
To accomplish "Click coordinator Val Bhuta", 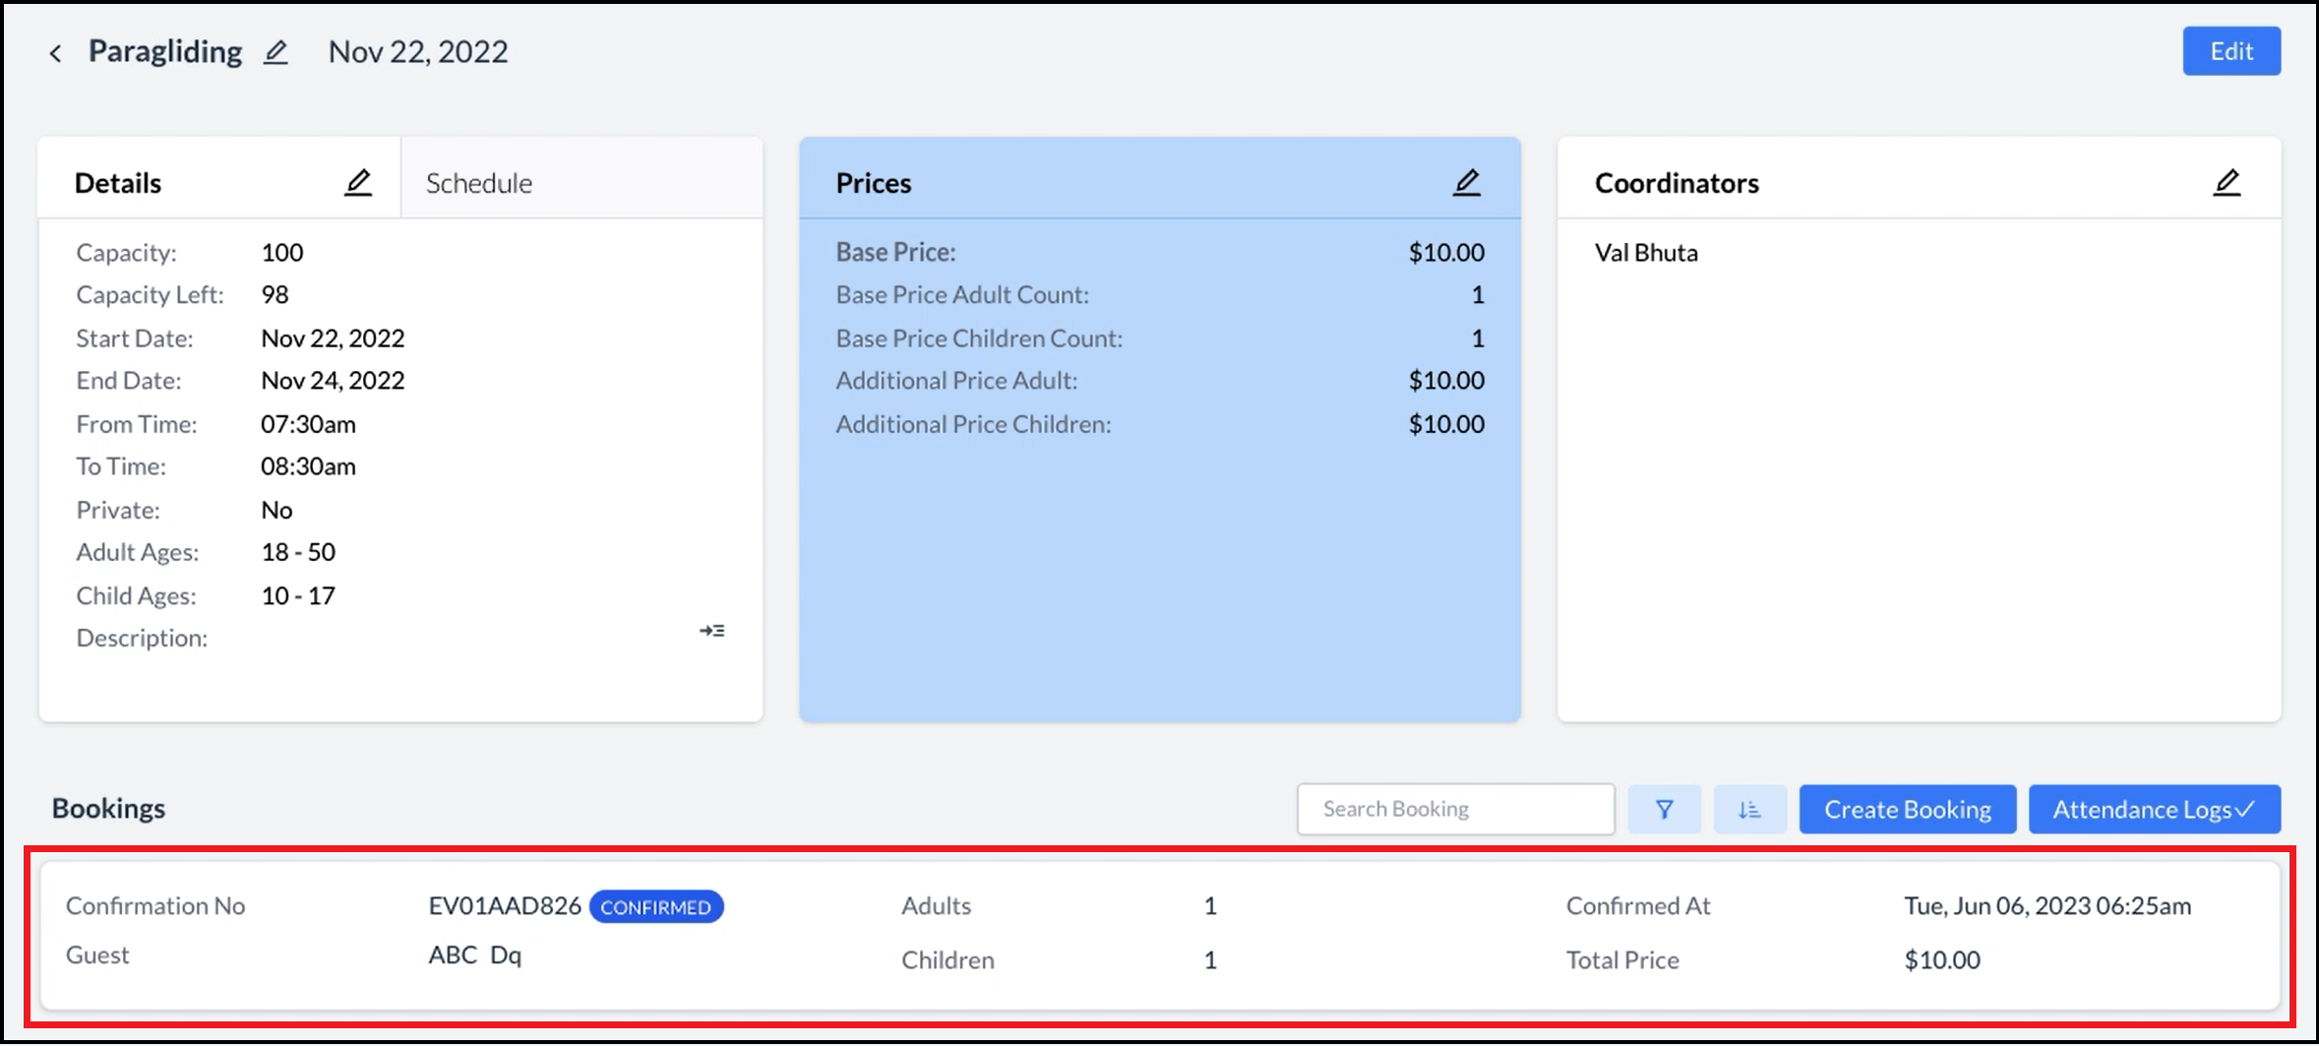I will coord(1647,252).
